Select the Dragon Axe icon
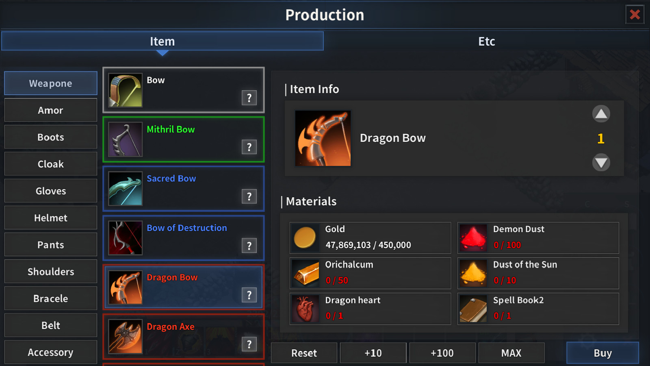 click(126, 337)
